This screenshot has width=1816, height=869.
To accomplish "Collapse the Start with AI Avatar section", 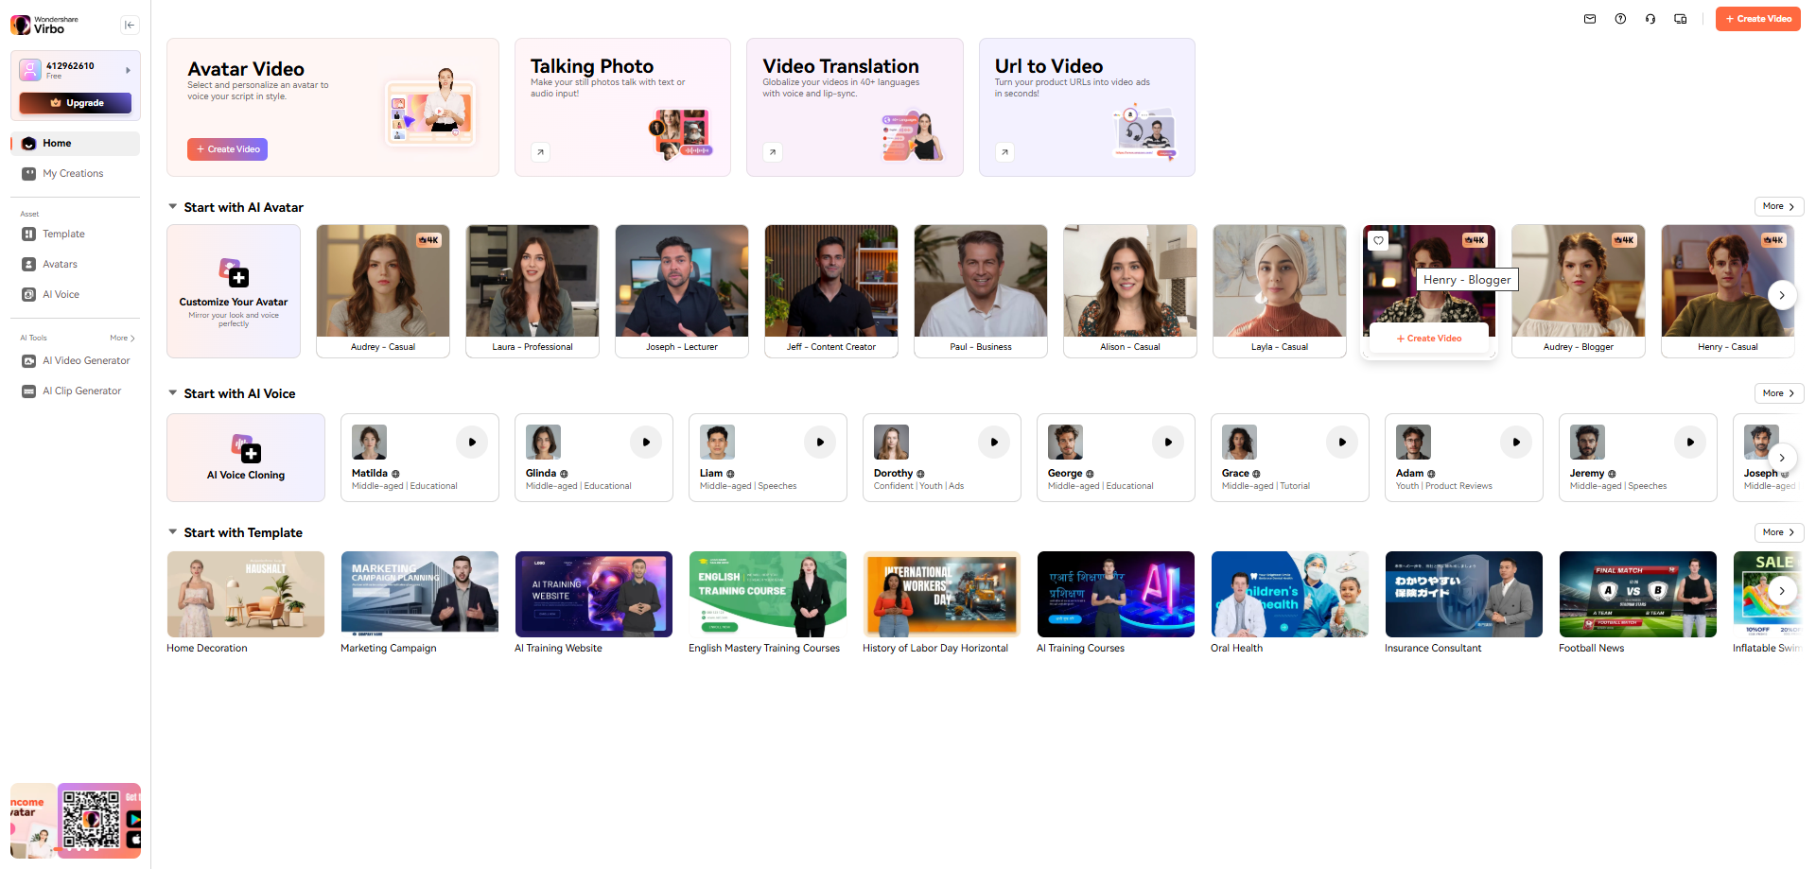I will (x=173, y=206).
